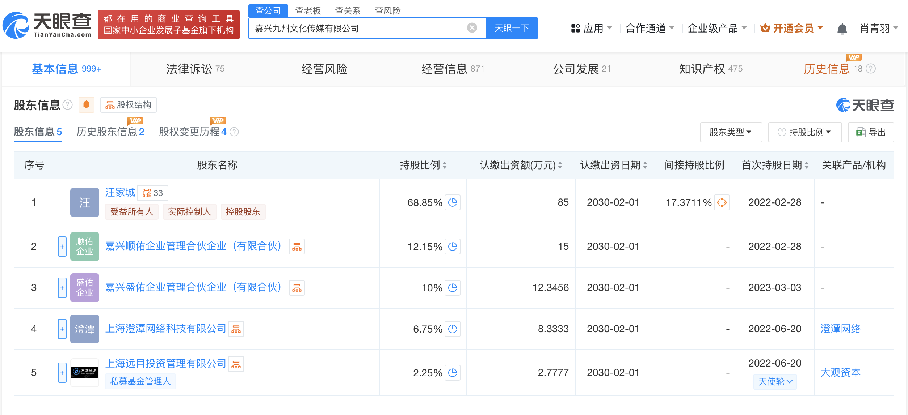Viewport: 908px width, 415px height.
Task: Switch to 查老板 search tab
Action: [x=308, y=10]
